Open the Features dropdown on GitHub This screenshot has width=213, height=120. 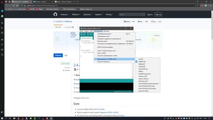click(x=65, y=14)
